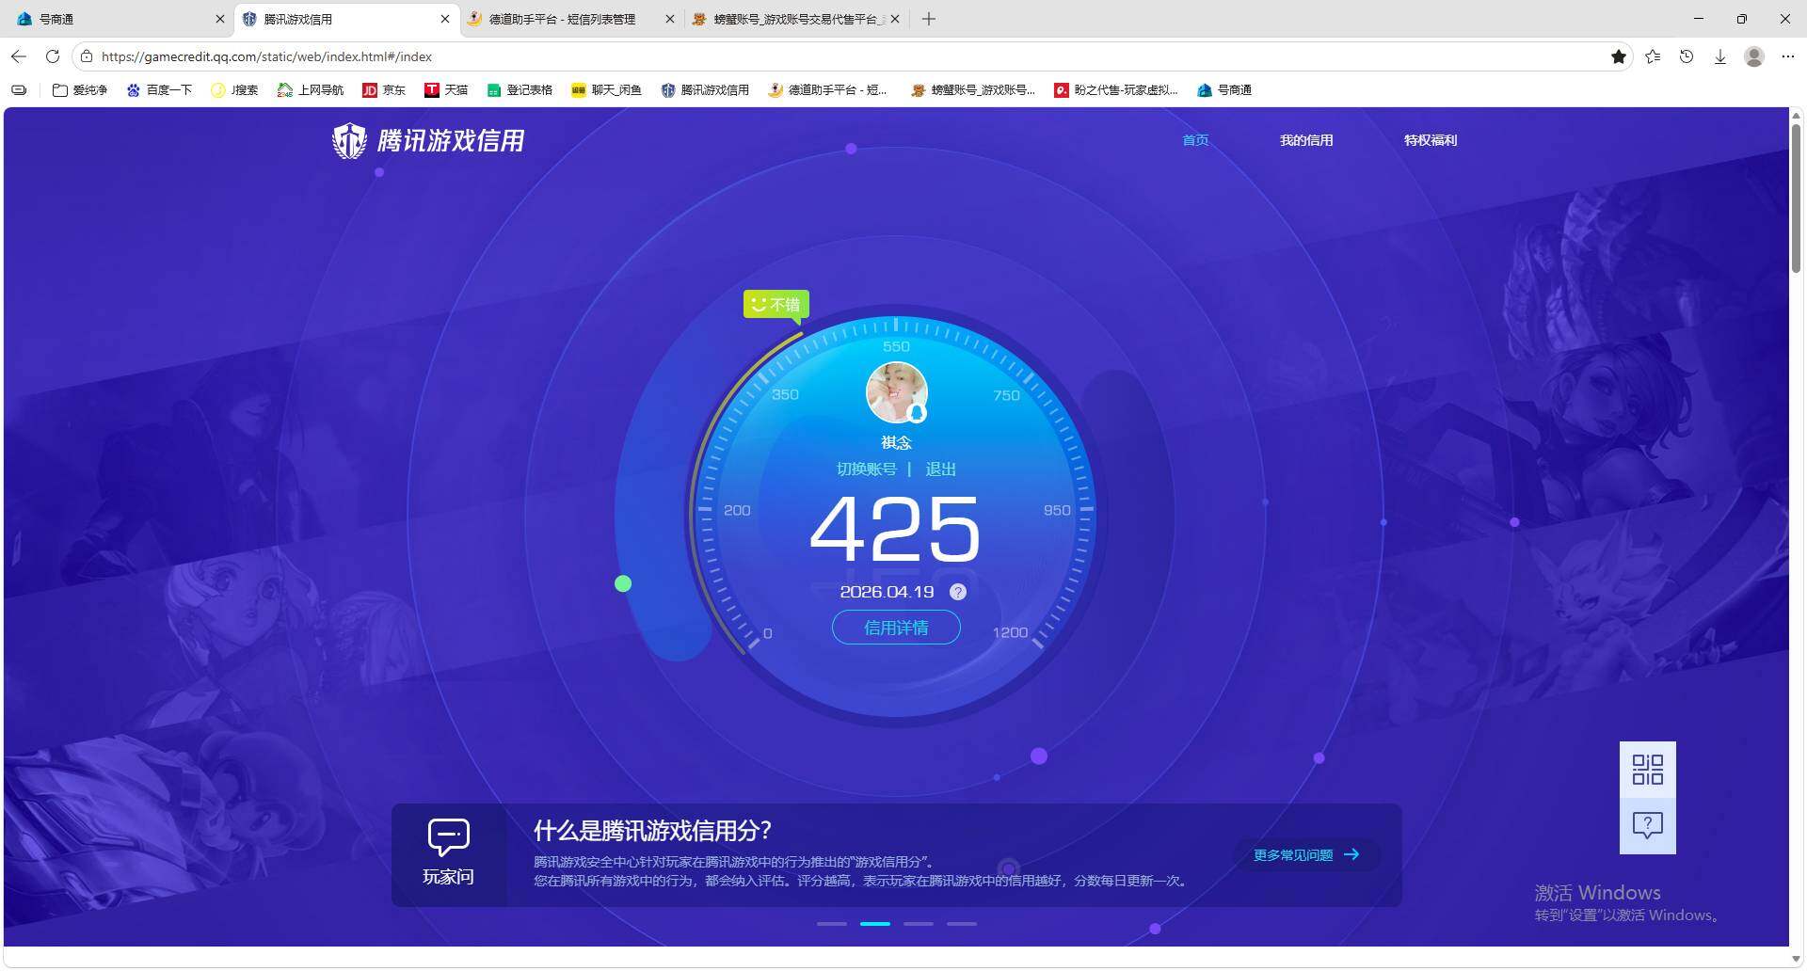The width and height of the screenshot is (1807, 971).
Task: Open the 首页 nav item
Action: (x=1195, y=140)
